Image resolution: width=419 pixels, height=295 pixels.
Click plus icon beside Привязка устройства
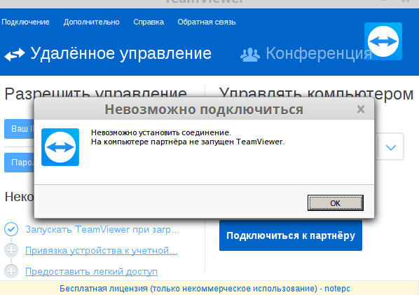(11, 250)
